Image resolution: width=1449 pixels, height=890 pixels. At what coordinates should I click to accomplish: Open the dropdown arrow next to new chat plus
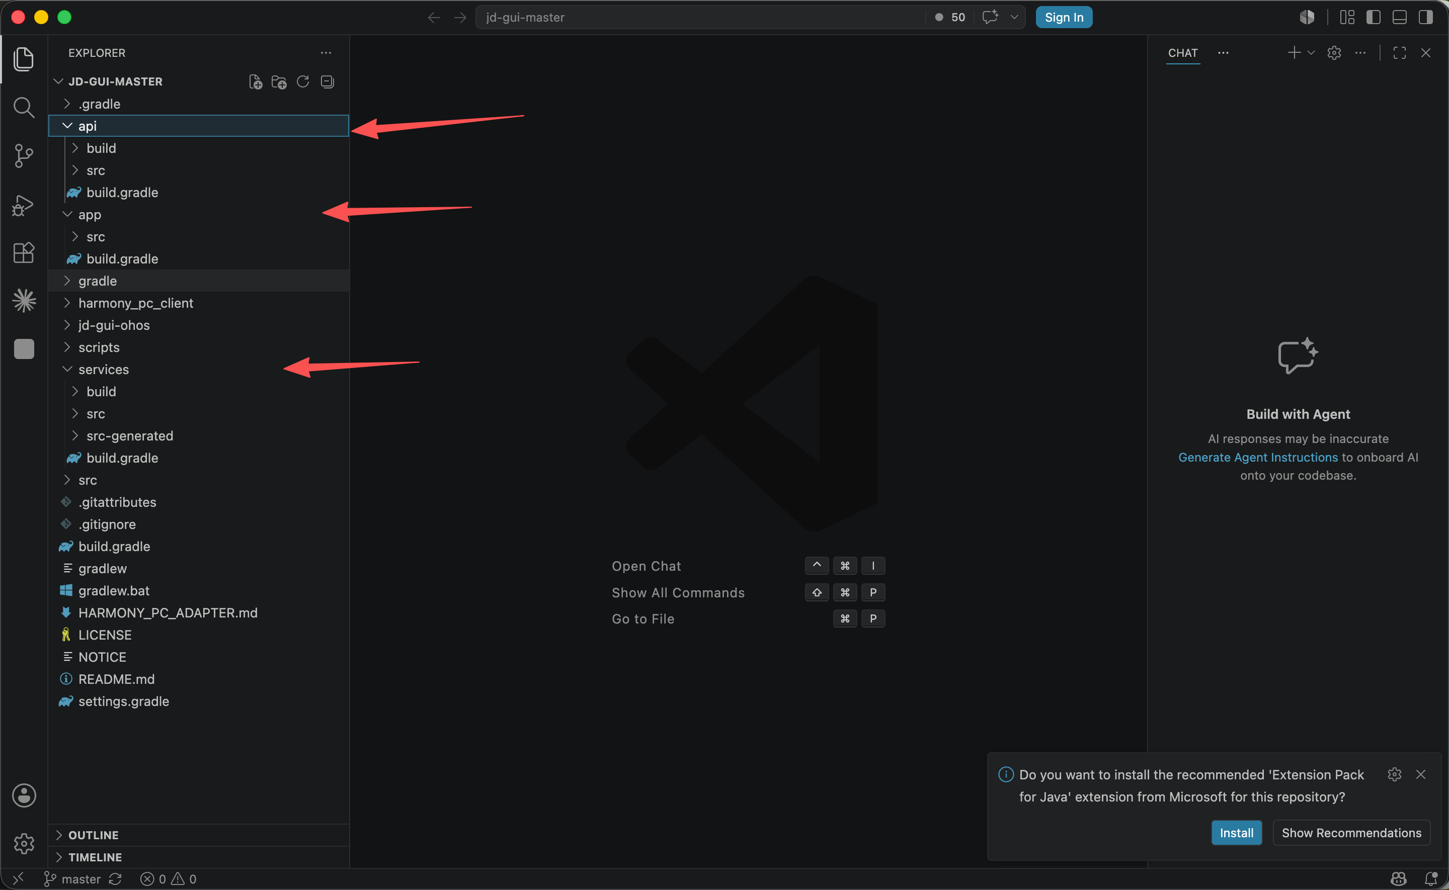point(1311,53)
